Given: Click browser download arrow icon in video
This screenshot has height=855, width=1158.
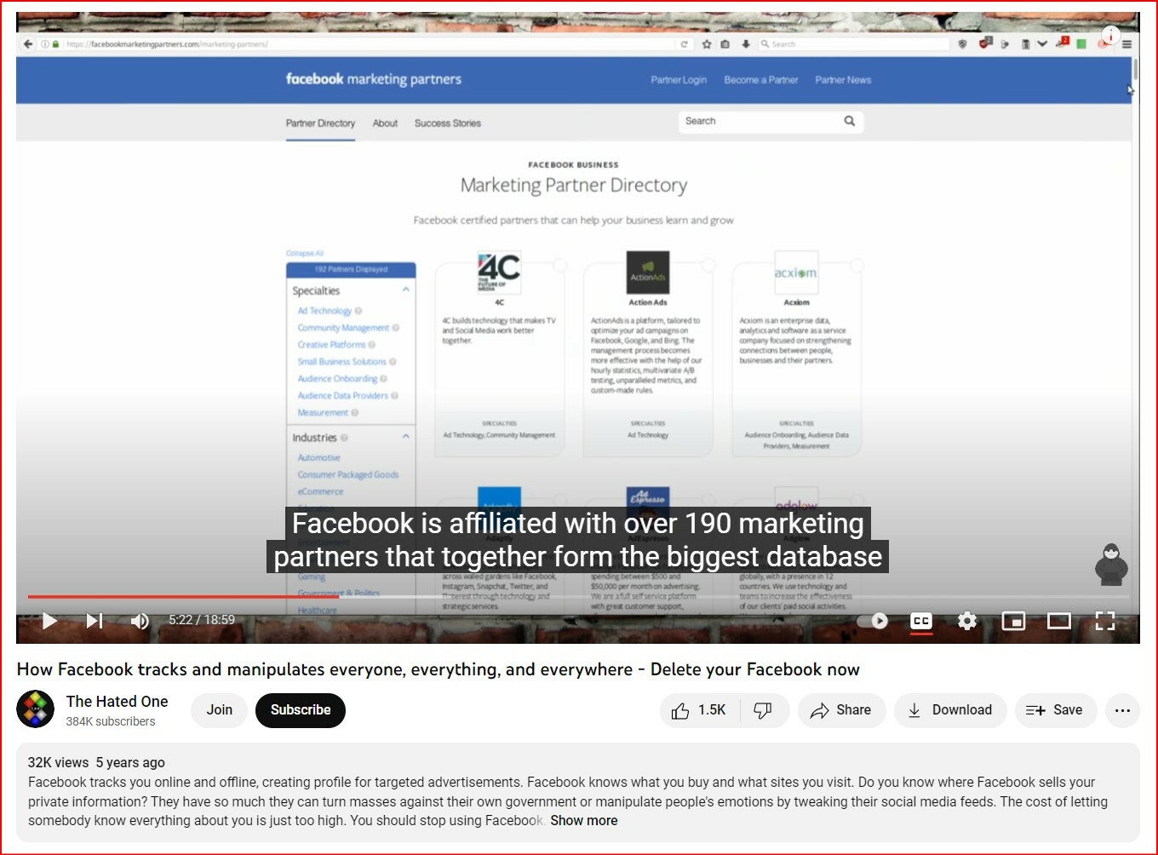Looking at the screenshot, I should [746, 44].
